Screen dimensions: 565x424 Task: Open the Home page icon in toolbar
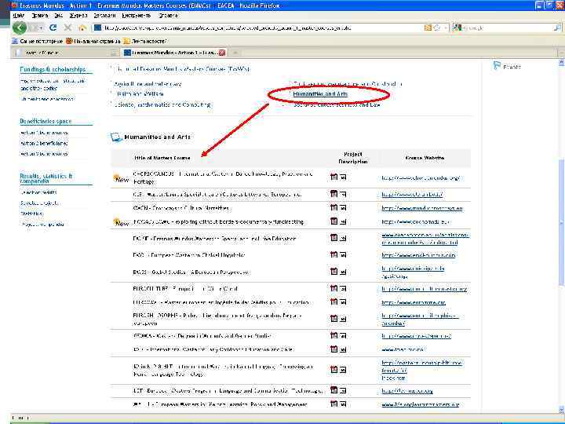[82, 27]
